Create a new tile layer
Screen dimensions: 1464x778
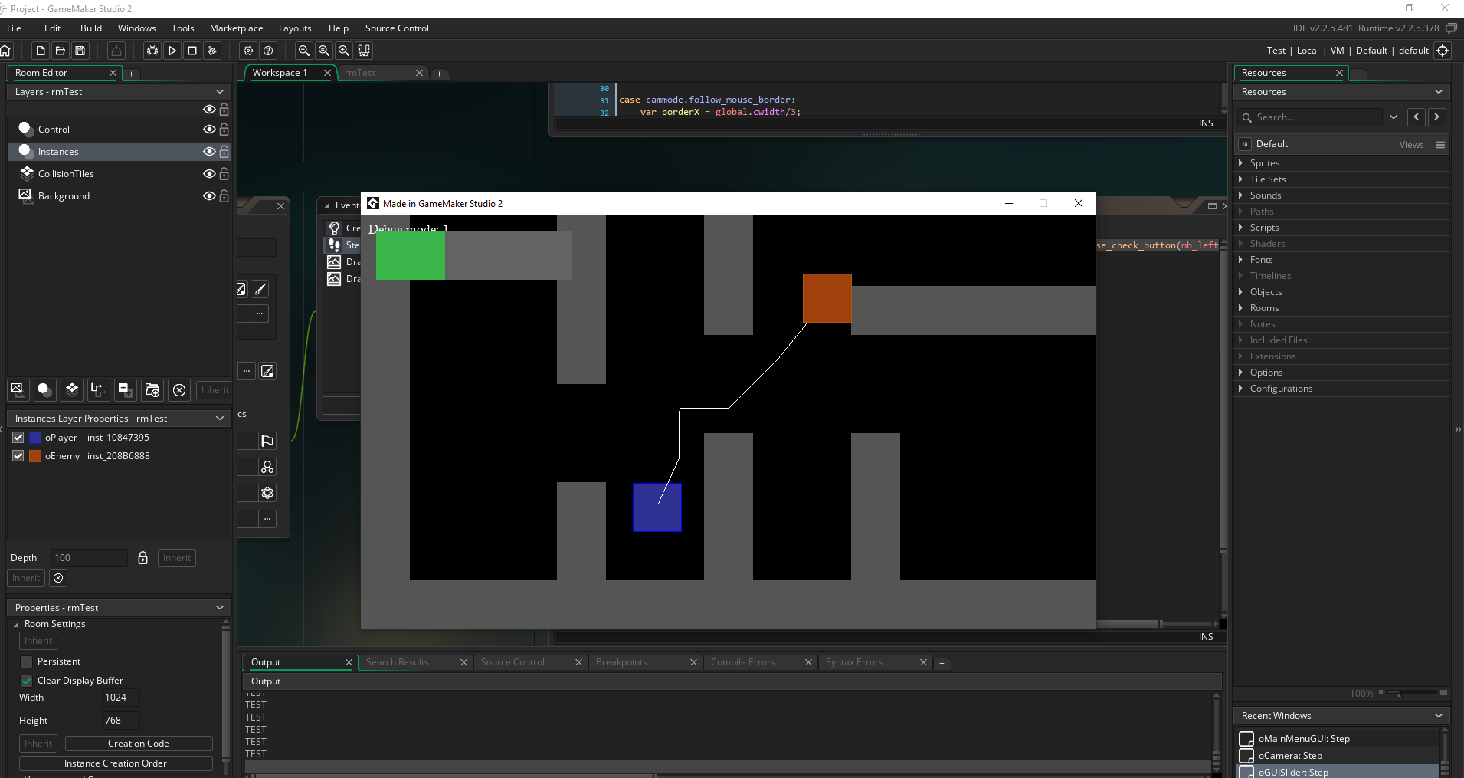click(71, 389)
